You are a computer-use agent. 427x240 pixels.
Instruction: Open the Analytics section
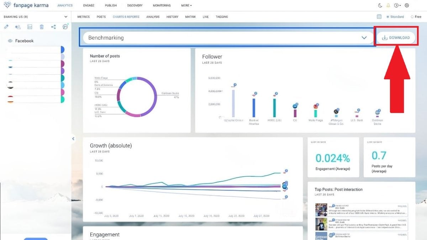[65, 5]
